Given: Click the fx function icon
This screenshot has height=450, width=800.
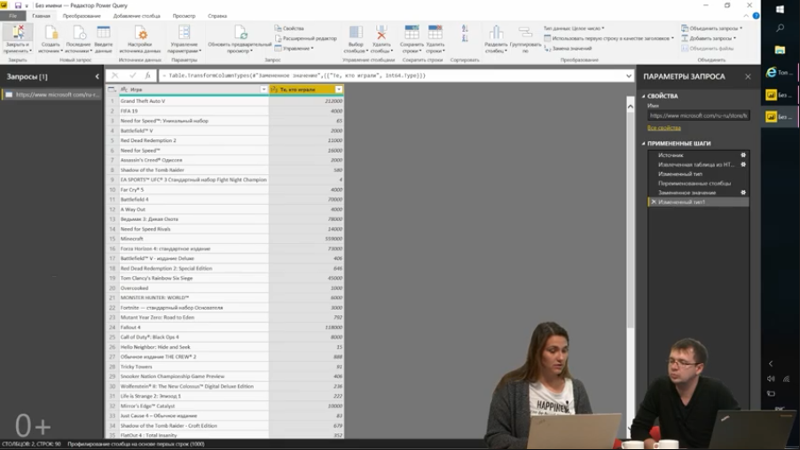Looking at the screenshot, I should [x=147, y=75].
